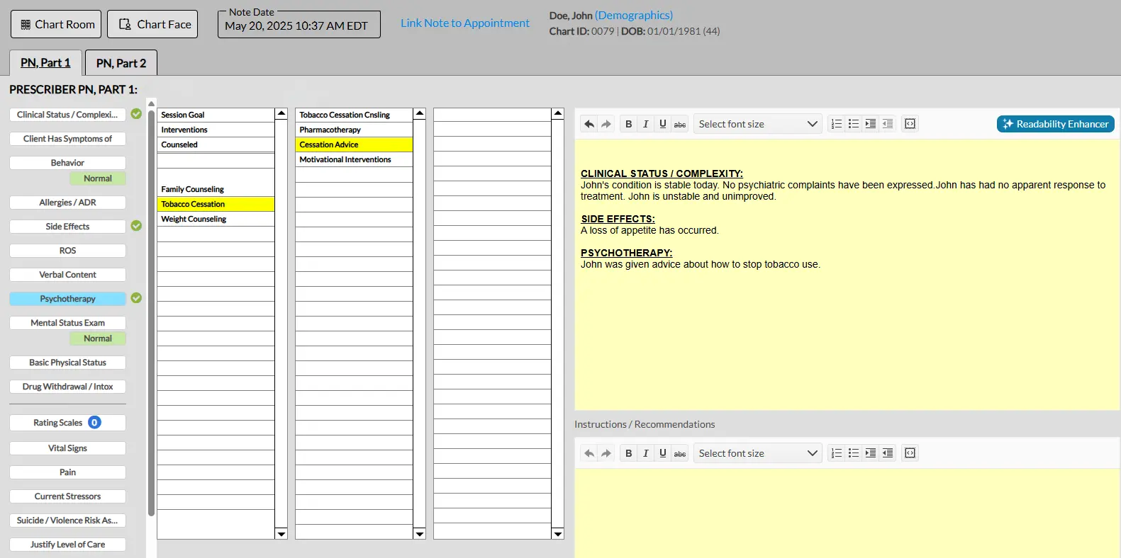The image size is (1121, 558).
Task: Switch to the PN, Part 1 tab
Action: (45, 63)
